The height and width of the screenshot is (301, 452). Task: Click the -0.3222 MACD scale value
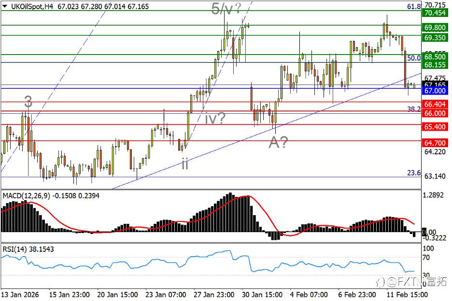tap(435, 238)
